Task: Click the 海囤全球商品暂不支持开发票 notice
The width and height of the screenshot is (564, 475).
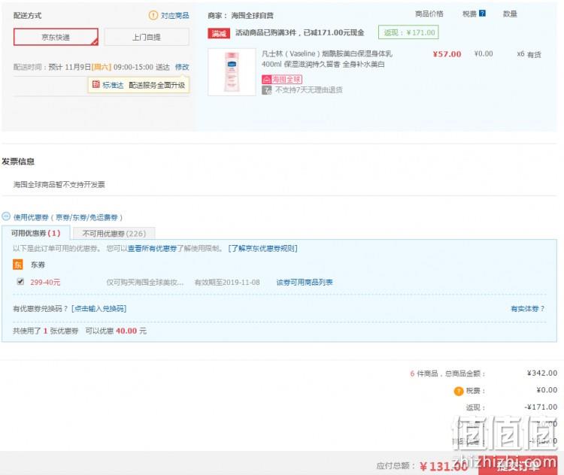Action: 59,184
